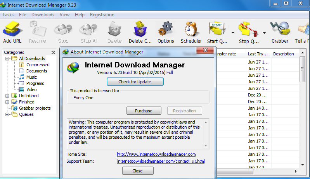Close the Categories panel with X

pyautogui.click(x=53, y=52)
